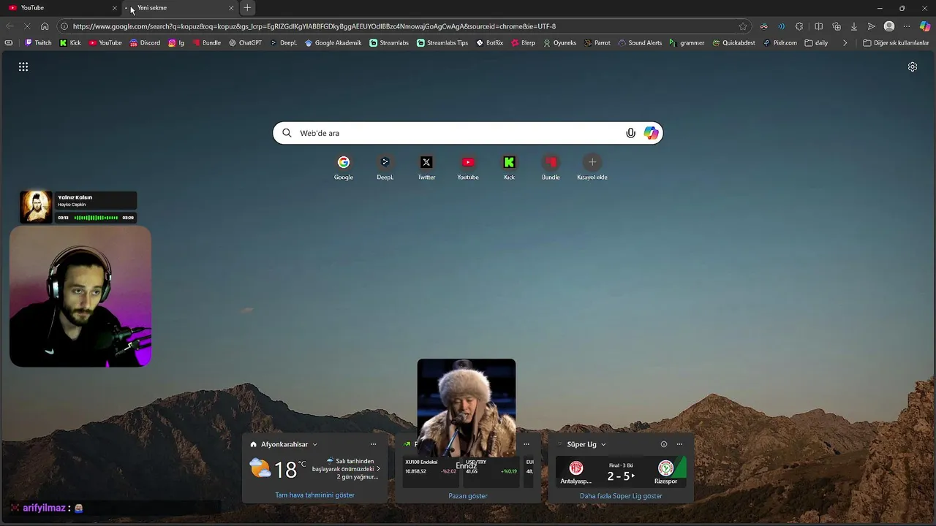Open the Antalyaspor vs Rizespor match card
The image size is (936, 526).
pos(621,472)
